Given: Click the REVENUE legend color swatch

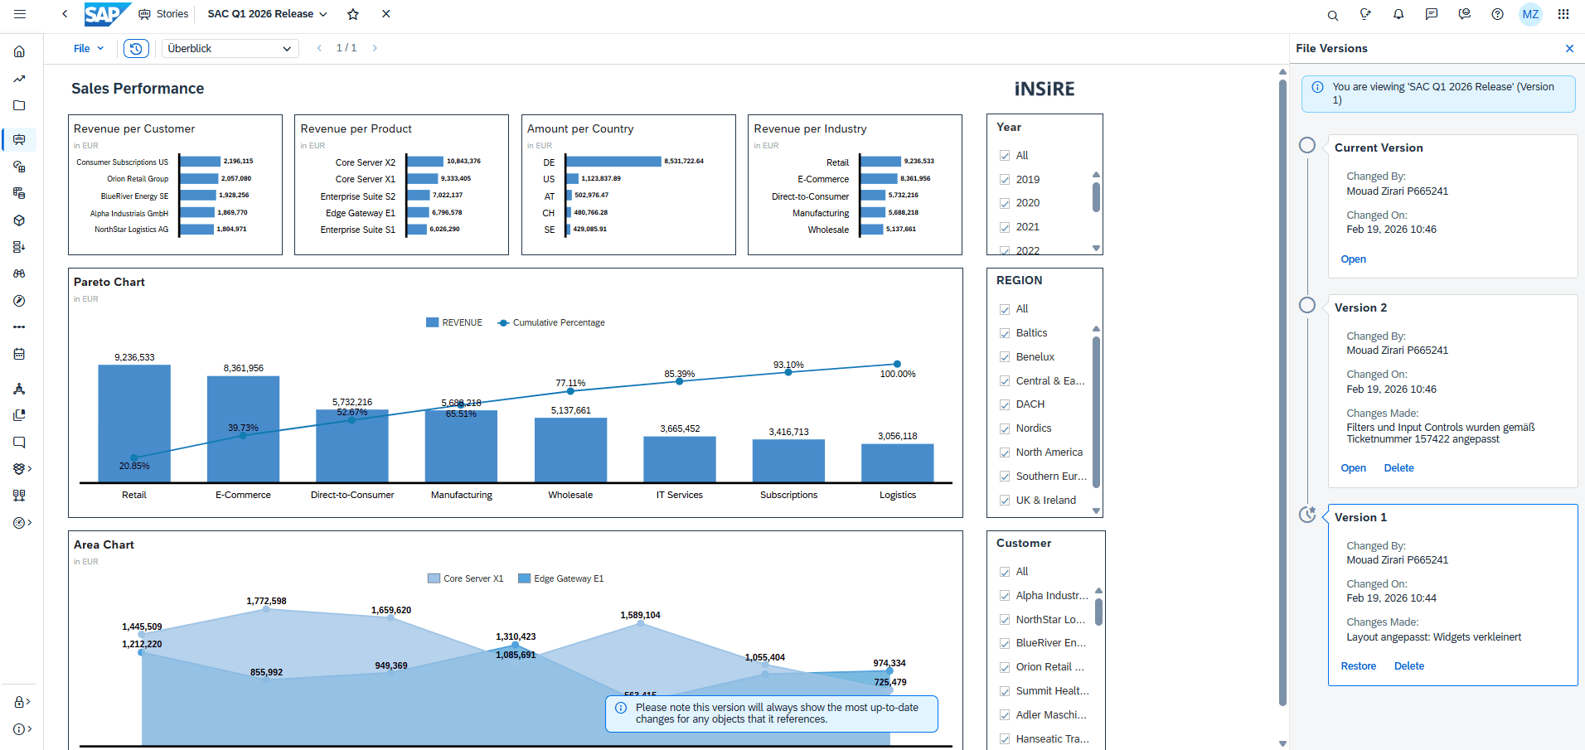Looking at the screenshot, I should [x=432, y=323].
